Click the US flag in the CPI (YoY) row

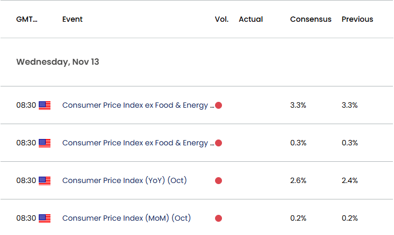(x=45, y=181)
